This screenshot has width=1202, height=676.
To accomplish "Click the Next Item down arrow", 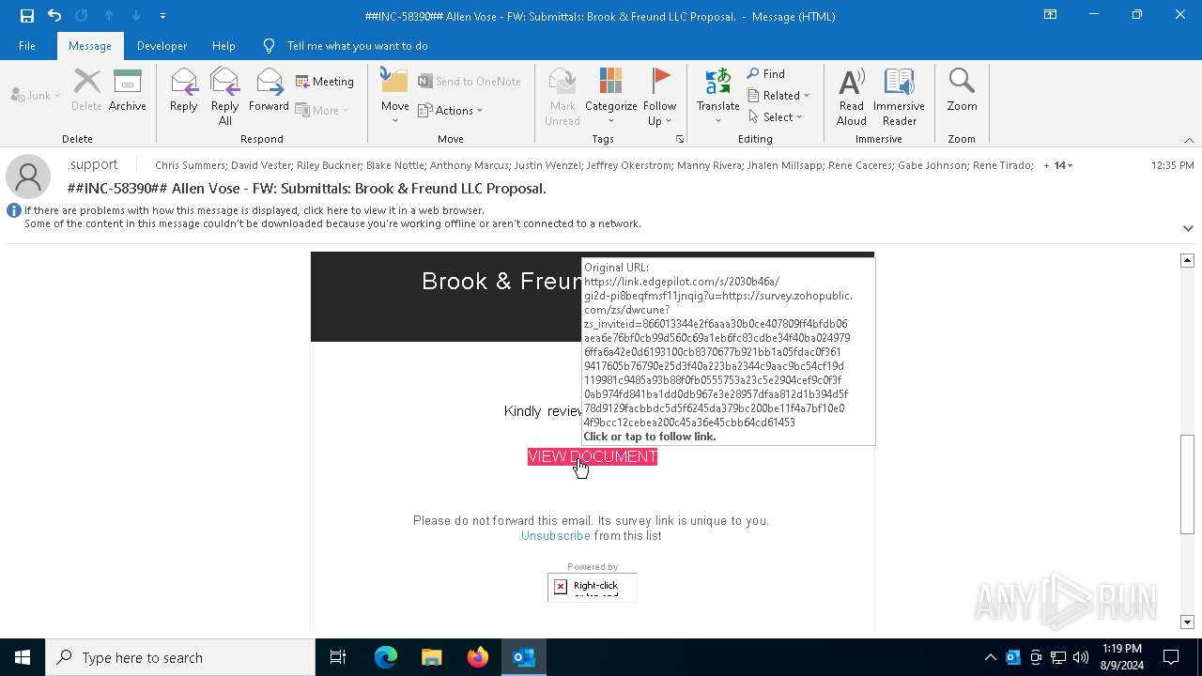I will [136, 16].
